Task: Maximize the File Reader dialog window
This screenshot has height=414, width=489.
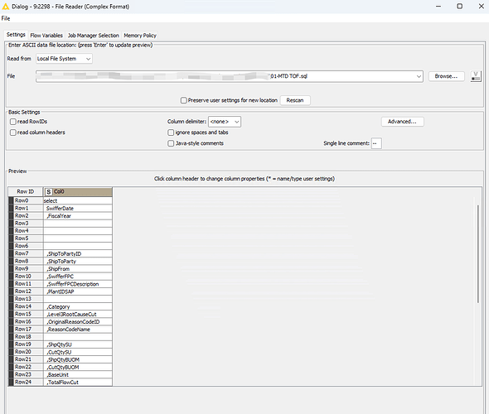Action: [x=460, y=7]
